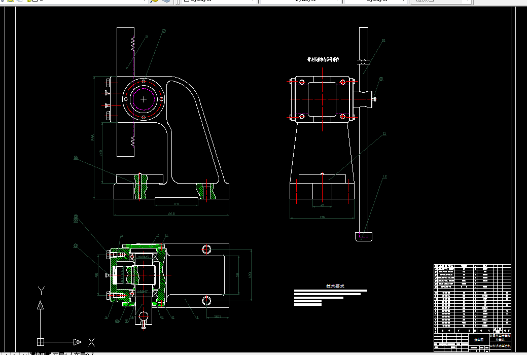Click the 技术要求 heading text

(x=335, y=286)
